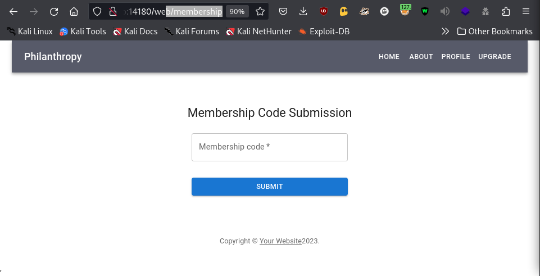Click the tracking protection shield icon
This screenshot has height=276, width=540.
pos(97,12)
